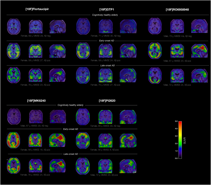
Task: Open GTP1 healthy elderly sagittal scan
Action: pyautogui.click(x=128, y=26)
